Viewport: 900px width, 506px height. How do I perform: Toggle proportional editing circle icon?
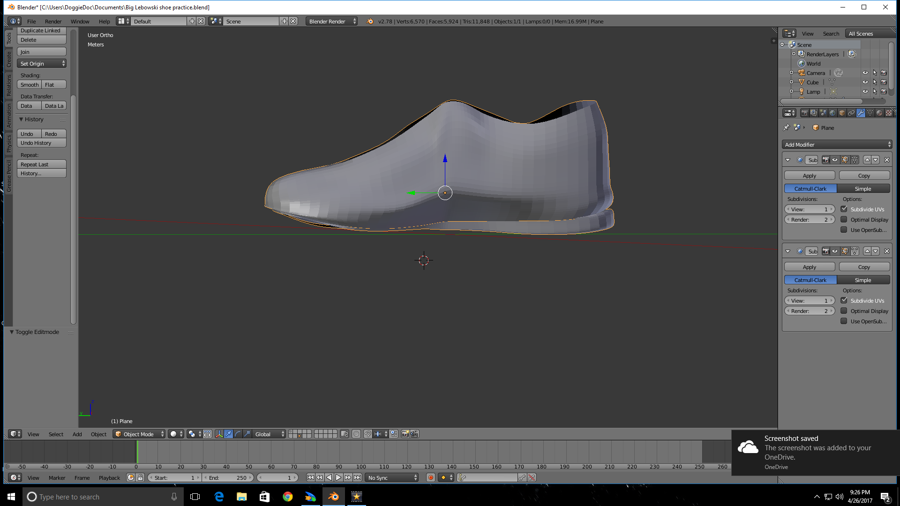click(356, 434)
